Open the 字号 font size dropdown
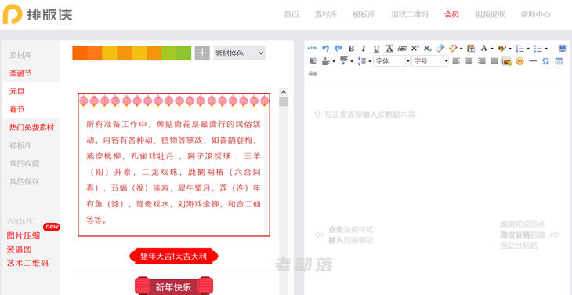This screenshot has width=572, height=295. tap(430, 61)
